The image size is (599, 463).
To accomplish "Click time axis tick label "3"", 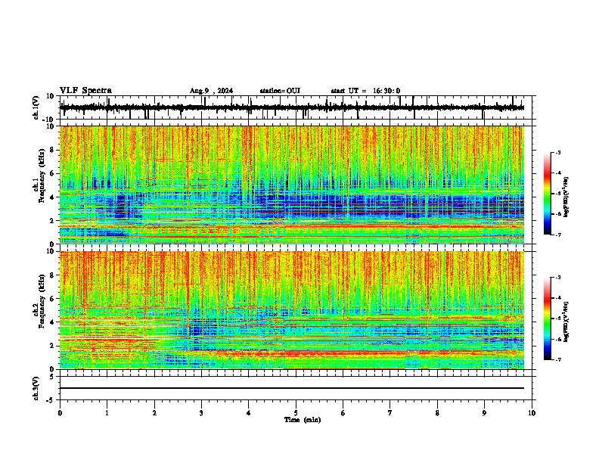I will (201, 413).
